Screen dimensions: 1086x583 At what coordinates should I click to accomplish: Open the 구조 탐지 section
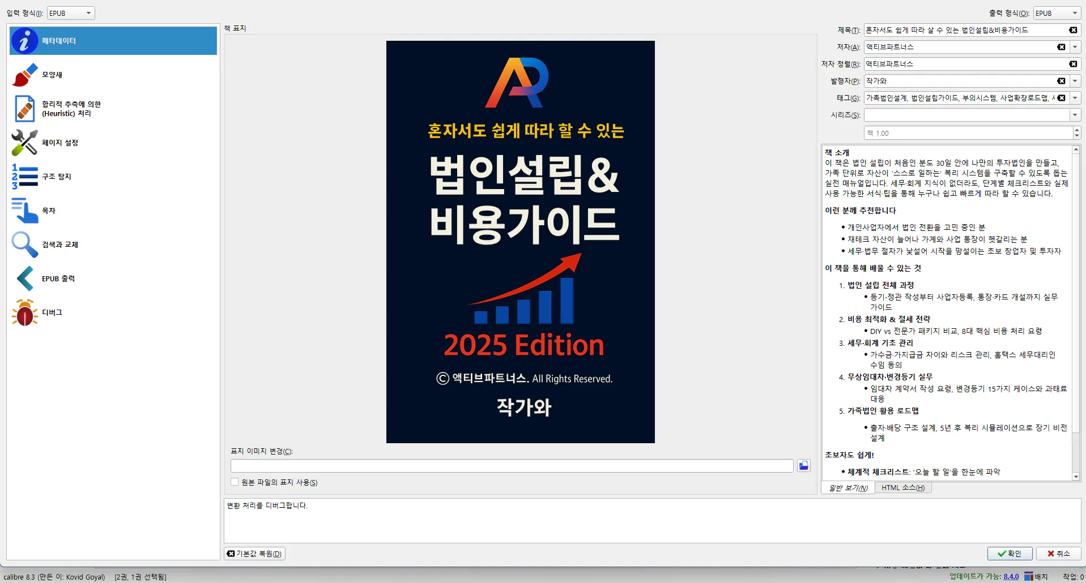(113, 177)
